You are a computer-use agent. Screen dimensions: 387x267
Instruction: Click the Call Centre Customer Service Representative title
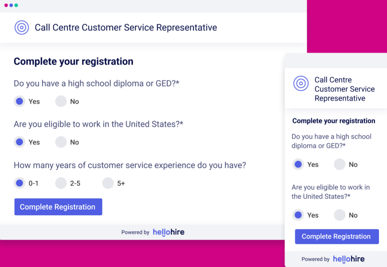(125, 27)
